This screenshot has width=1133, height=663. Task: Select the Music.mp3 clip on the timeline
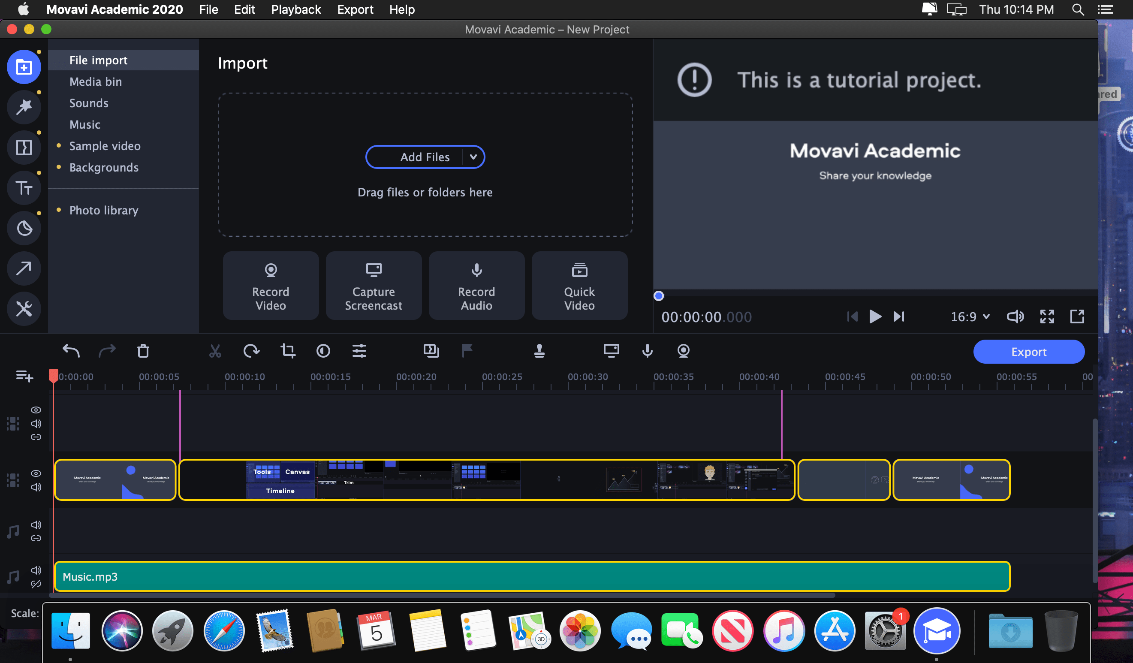coord(530,577)
